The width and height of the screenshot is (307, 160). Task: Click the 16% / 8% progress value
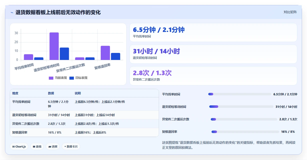tap(288, 132)
